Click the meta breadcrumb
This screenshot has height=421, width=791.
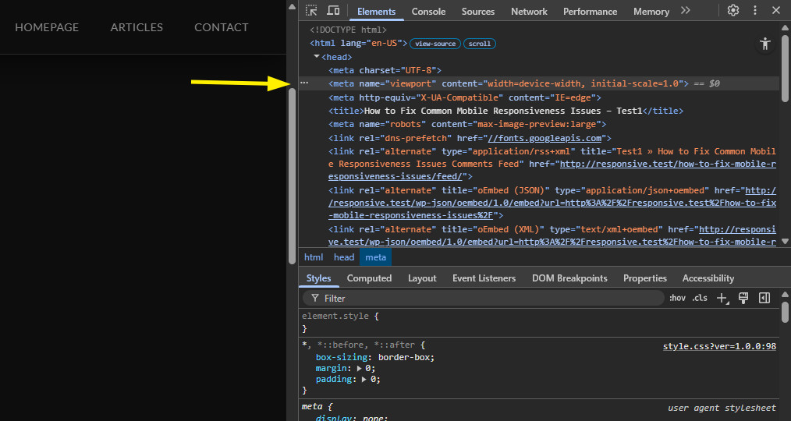tap(376, 257)
